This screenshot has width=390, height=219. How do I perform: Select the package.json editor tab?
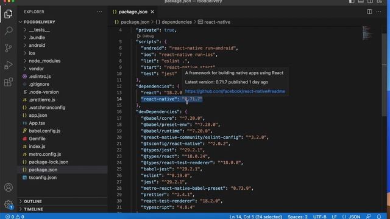click(133, 12)
